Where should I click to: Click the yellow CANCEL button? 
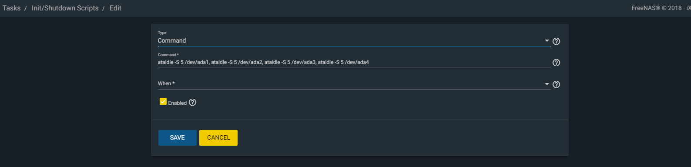218,138
